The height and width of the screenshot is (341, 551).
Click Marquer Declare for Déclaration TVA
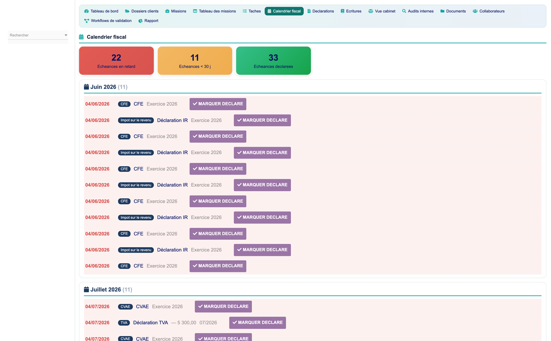pyautogui.click(x=257, y=323)
